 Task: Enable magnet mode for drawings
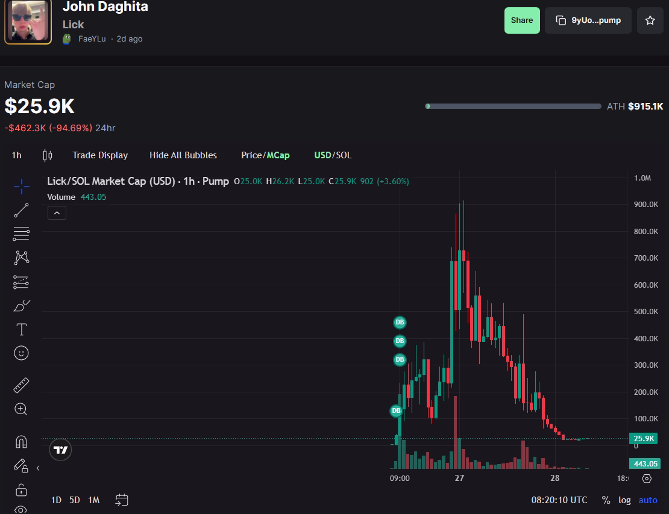tap(21, 441)
